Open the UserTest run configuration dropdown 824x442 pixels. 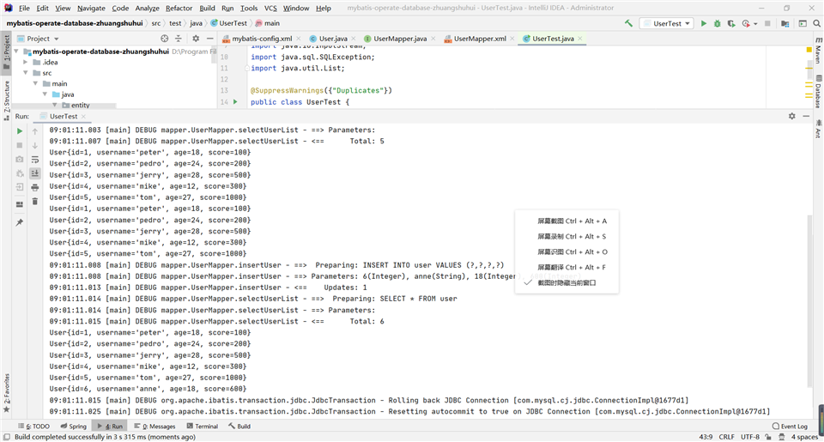click(666, 23)
